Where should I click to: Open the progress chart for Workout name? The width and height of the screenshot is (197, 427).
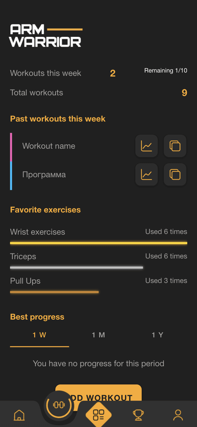tap(146, 146)
